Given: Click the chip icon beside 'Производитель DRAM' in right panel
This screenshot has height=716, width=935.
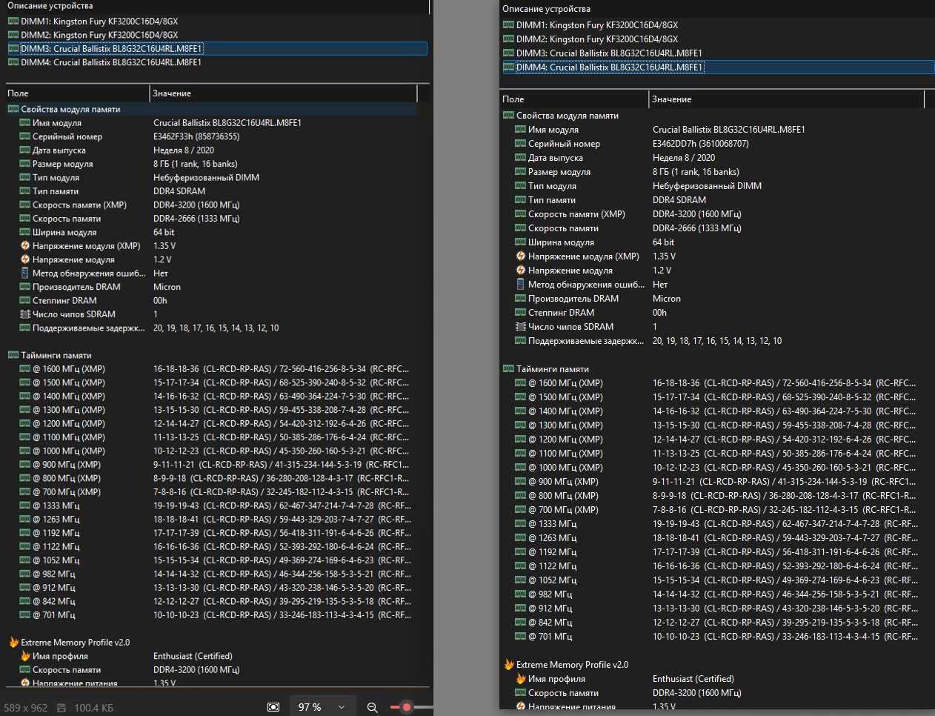Looking at the screenshot, I should [x=521, y=299].
